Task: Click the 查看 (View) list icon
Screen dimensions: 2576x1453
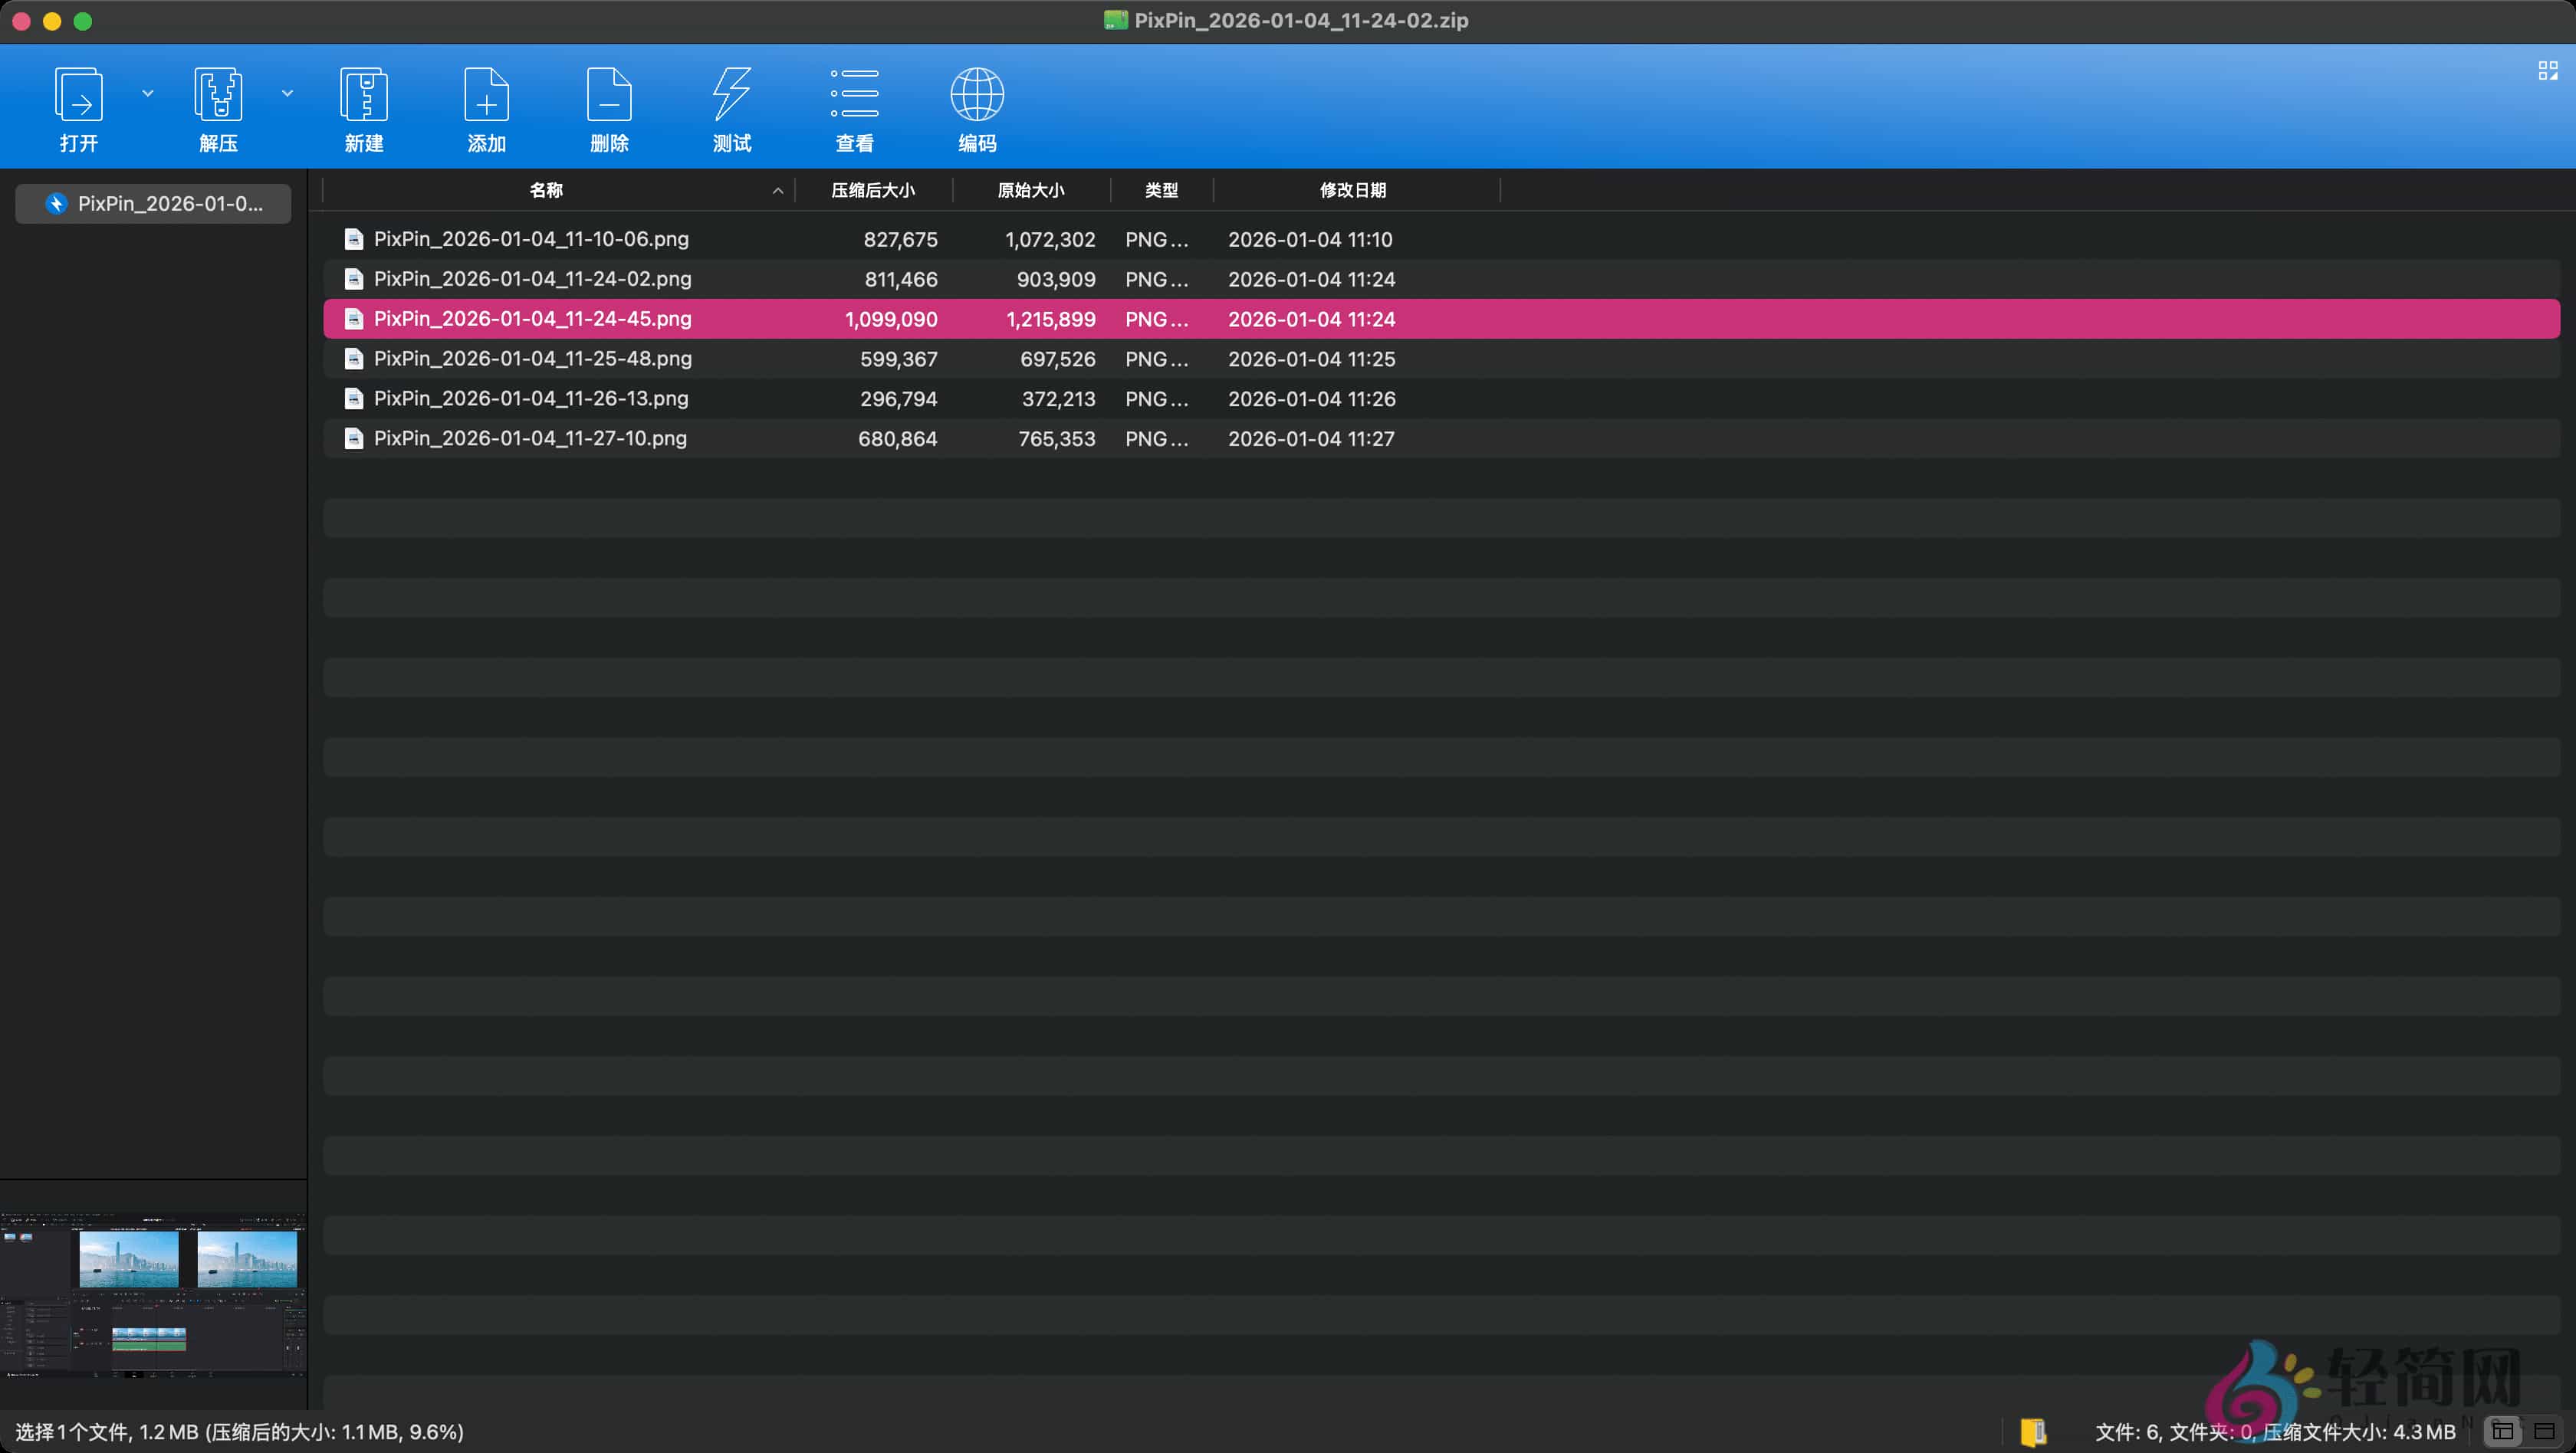Action: (854, 96)
